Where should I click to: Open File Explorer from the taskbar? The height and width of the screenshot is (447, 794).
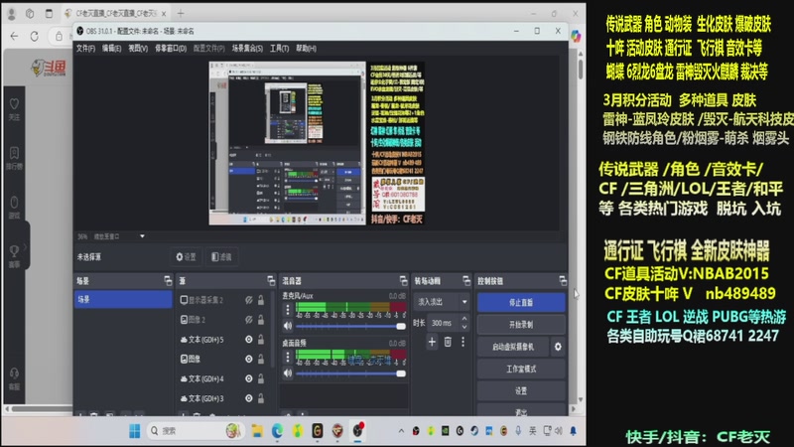pos(257,431)
